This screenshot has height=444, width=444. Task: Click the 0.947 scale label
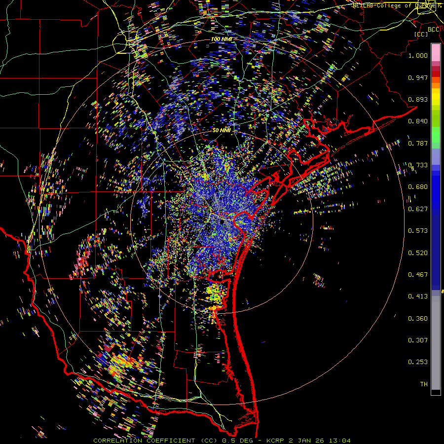click(x=418, y=77)
